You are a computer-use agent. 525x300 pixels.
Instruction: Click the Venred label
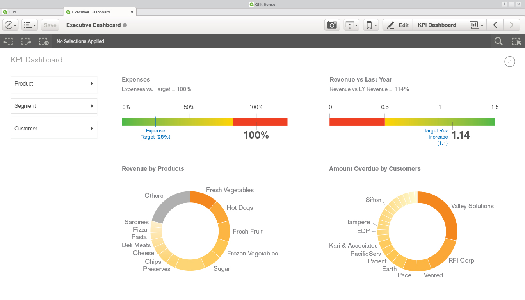coord(433,275)
